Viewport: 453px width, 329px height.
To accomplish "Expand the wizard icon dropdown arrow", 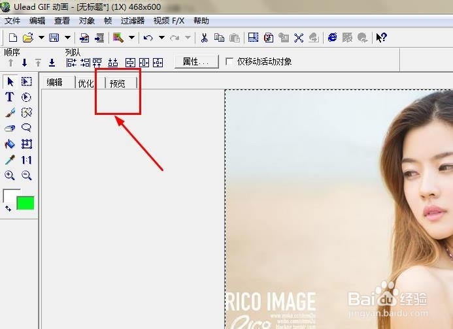I will coord(131,37).
